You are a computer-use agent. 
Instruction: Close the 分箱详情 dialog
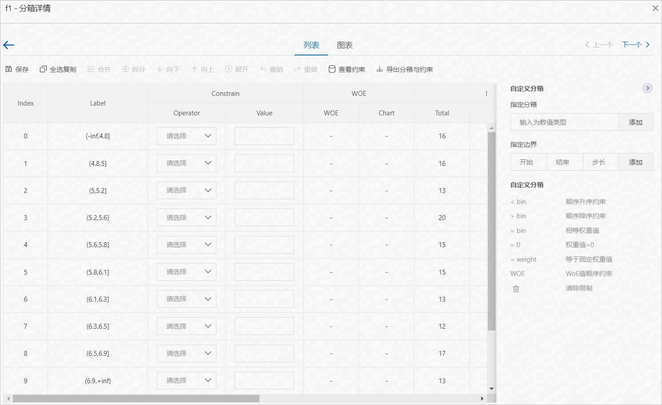[655, 8]
